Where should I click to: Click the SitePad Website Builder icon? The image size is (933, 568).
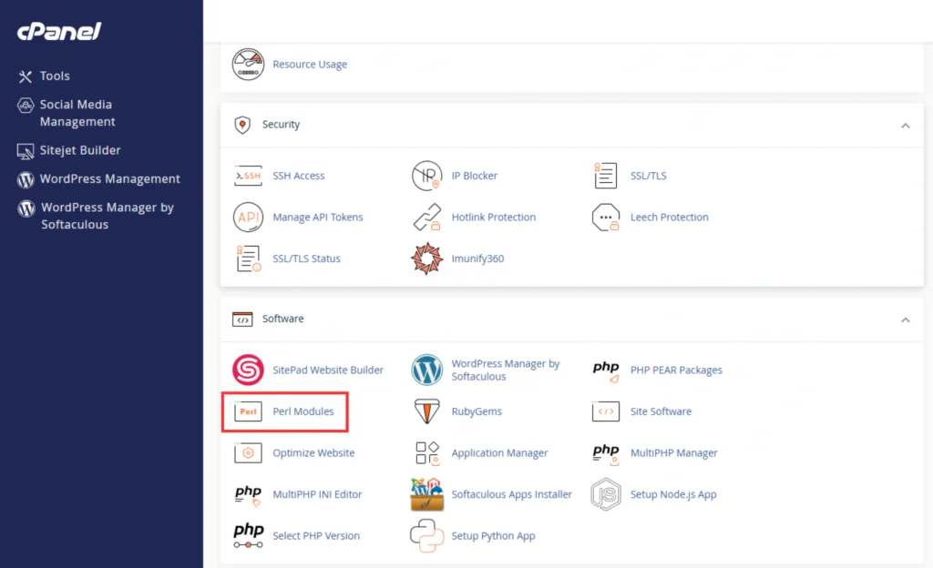tap(248, 370)
